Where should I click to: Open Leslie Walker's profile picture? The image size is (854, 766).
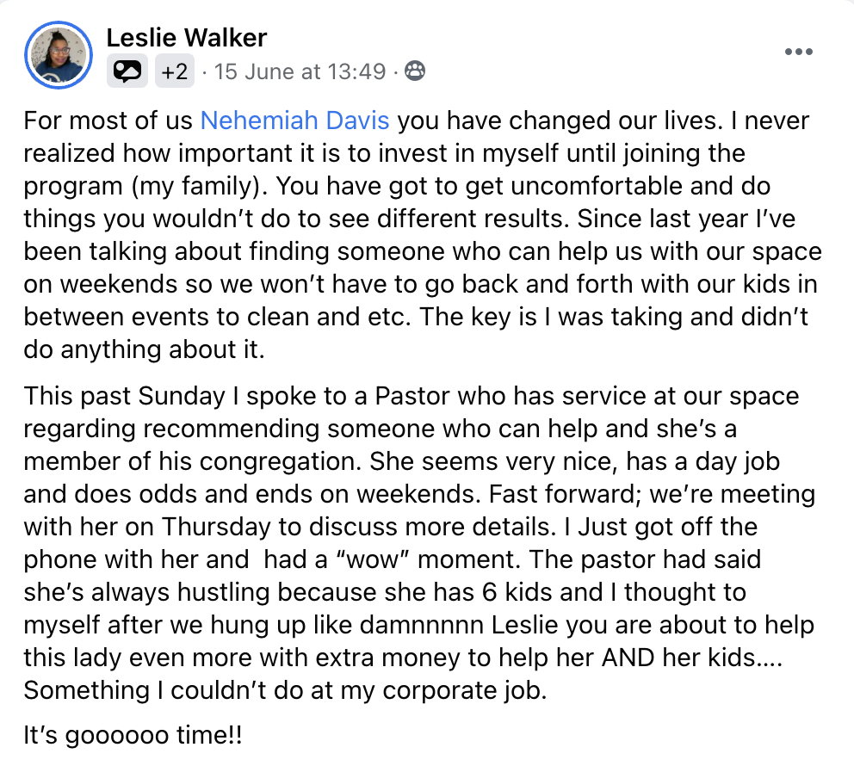pyautogui.click(x=59, y=55)
